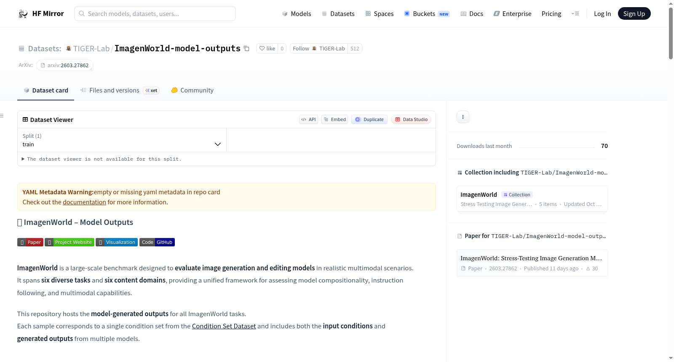674x362 pixels.
Task: Go to Models in top navigation
Action: pos(297,14)
